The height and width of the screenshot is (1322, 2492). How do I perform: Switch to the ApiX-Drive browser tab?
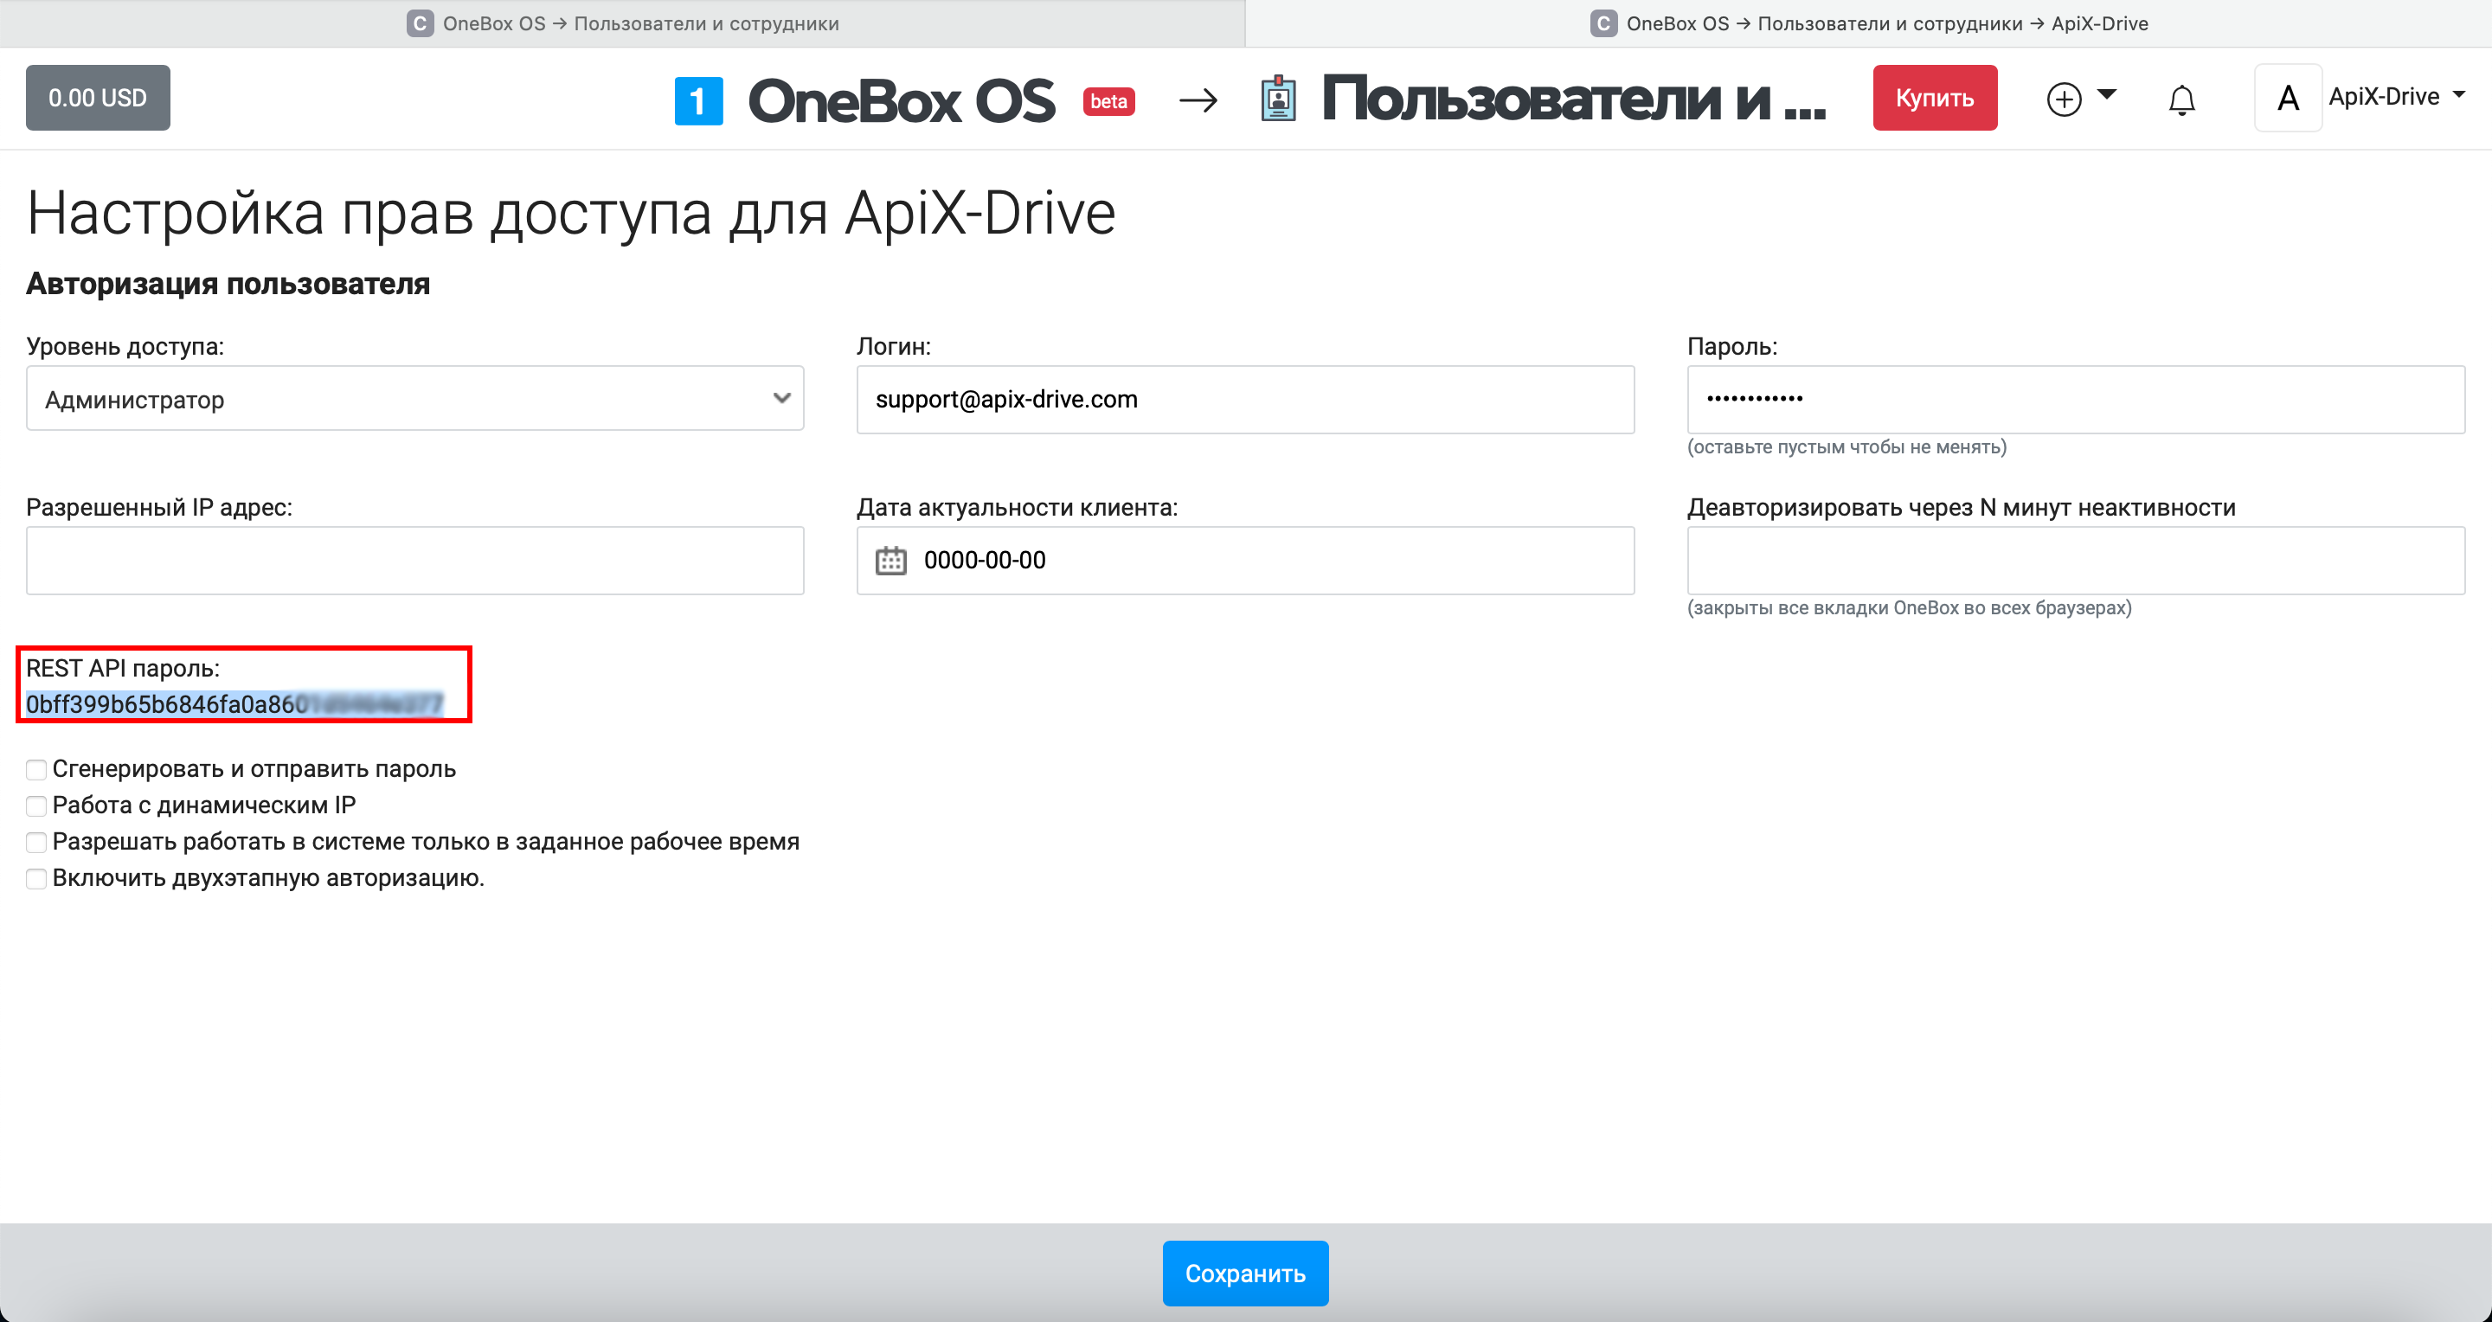click(x=1868, y=23)
